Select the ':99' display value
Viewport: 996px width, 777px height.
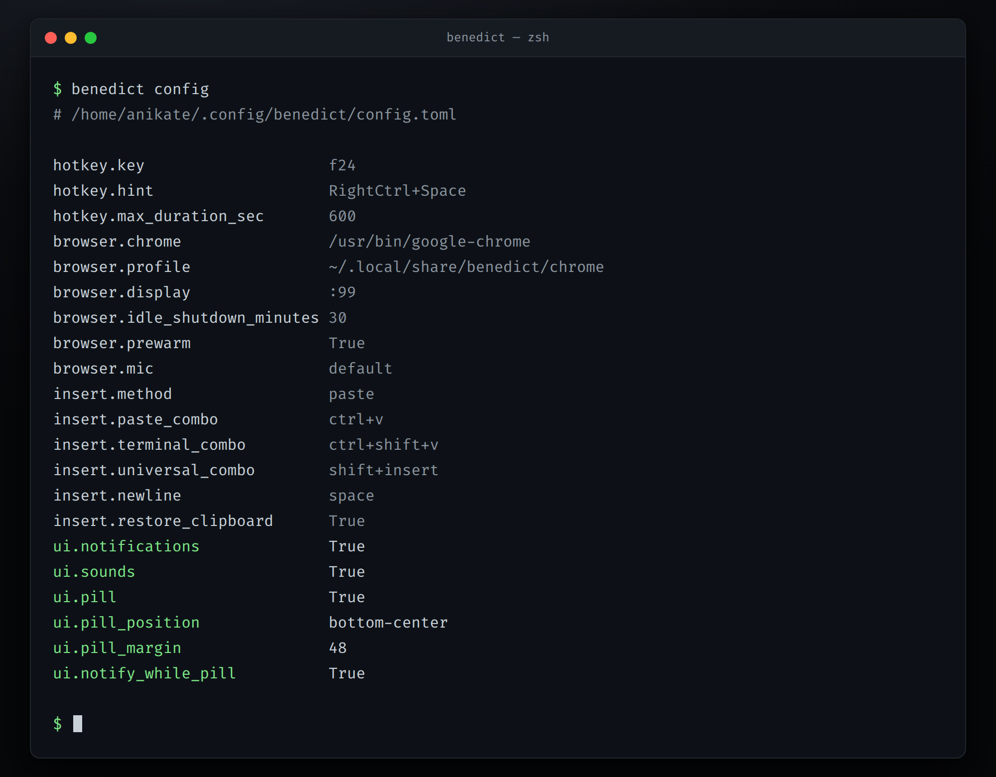click(x=342, y=292)
